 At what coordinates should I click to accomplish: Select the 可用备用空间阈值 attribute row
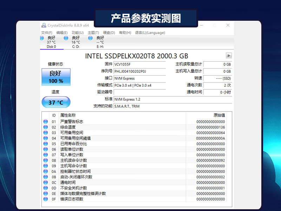[x=135, y=138]
